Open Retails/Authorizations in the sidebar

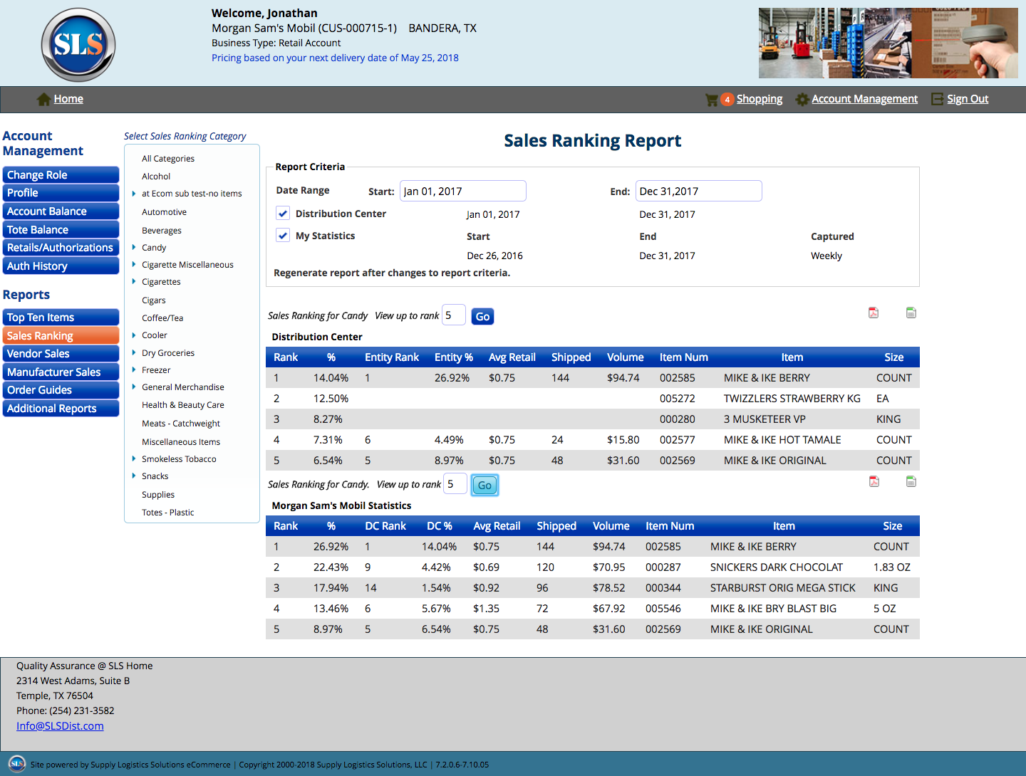[x=61, y=248]
